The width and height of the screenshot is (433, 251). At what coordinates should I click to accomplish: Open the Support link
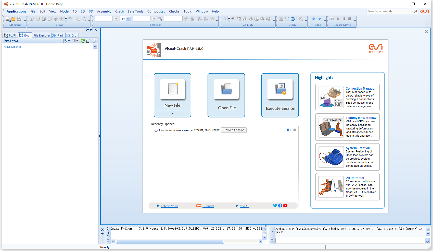(x=208, y=206)
